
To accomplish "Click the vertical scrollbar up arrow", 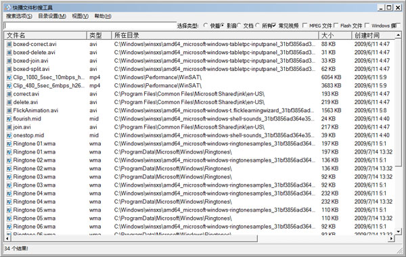I will coord(399,35).
